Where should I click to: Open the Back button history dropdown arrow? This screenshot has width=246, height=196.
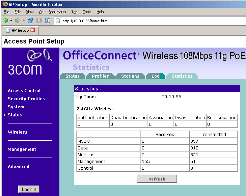11,21
